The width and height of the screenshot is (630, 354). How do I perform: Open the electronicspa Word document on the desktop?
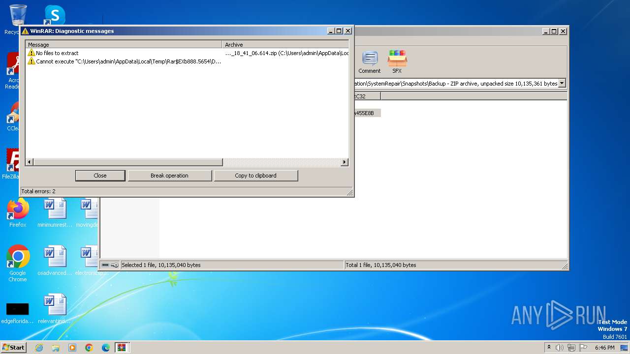tap(88, 261)
